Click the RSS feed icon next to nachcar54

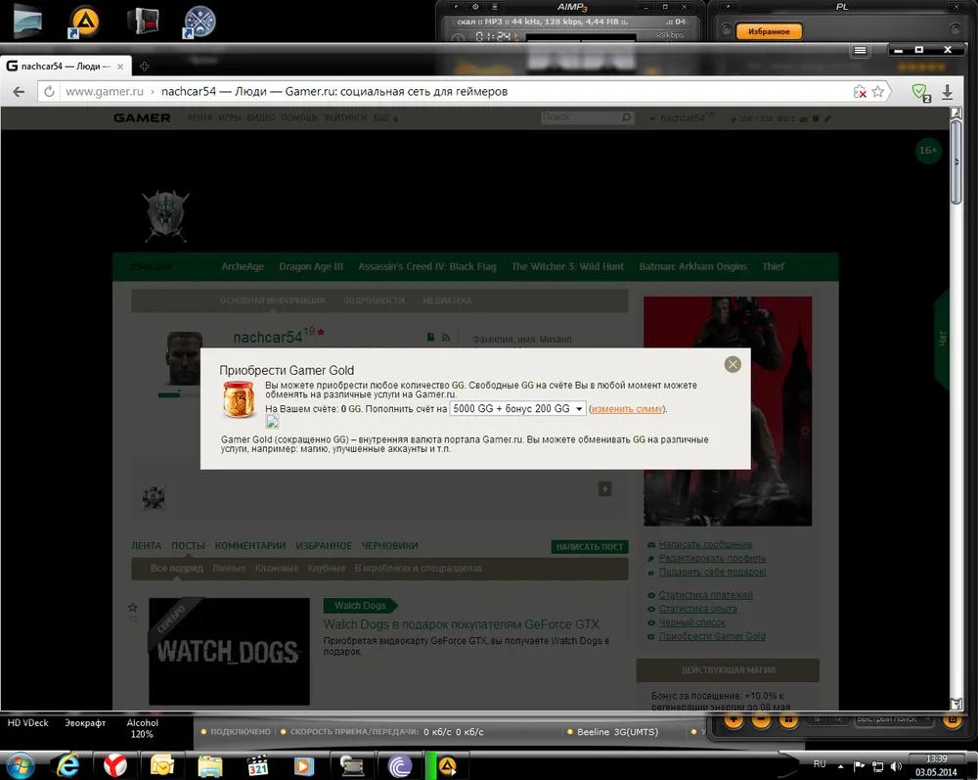(x=445, y=338)
